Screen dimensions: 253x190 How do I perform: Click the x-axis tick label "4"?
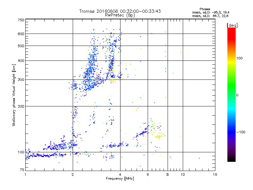(x=120, y=174)
